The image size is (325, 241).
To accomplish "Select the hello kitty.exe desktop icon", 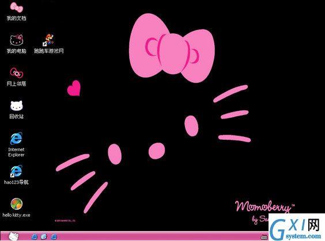I will point(16,204).
